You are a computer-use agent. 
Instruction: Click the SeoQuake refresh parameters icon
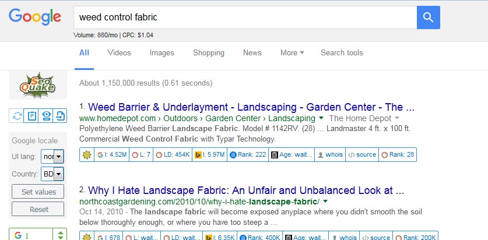click(17, 116)
